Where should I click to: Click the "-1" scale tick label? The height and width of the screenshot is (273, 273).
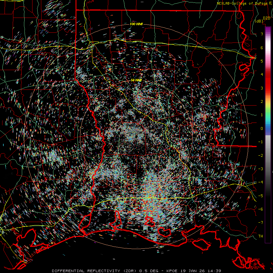(261, 142)
